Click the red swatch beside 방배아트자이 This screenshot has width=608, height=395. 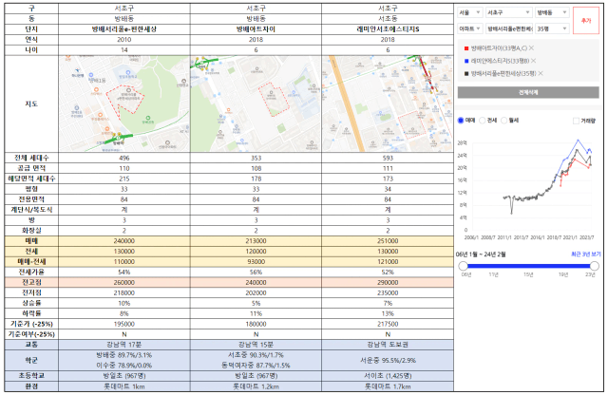pos(466,48)
